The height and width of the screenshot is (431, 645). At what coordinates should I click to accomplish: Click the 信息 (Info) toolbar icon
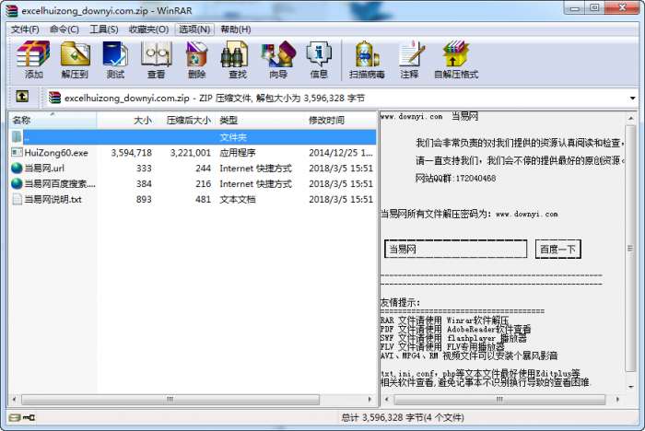[319, 54]
